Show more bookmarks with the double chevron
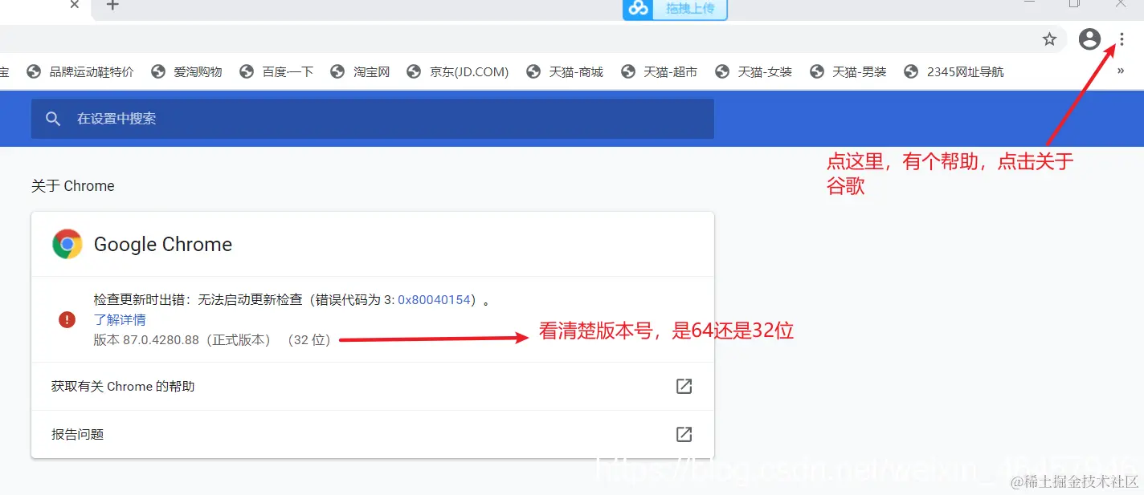The height and width of the screenshot is (495, 1144). pyautogui.click(x=1121, y=71)
